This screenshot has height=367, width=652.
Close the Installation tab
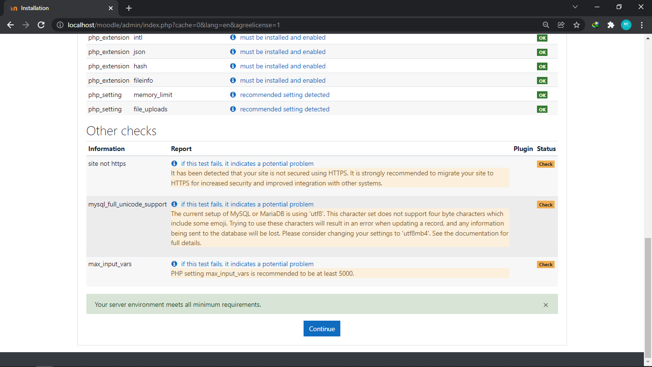click(x=111, y=8)
